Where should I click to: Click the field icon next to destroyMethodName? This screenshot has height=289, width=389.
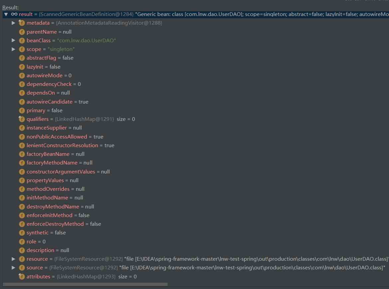click(x=22, y=207)
